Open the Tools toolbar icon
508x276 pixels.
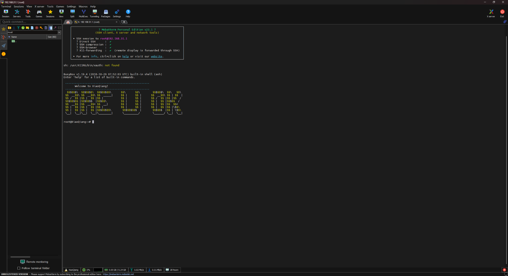(x=28, y=13)
